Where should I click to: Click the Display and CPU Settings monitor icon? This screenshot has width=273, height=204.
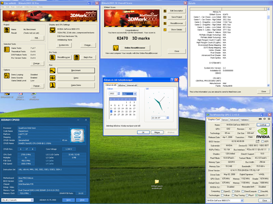(x=52, y=30)
